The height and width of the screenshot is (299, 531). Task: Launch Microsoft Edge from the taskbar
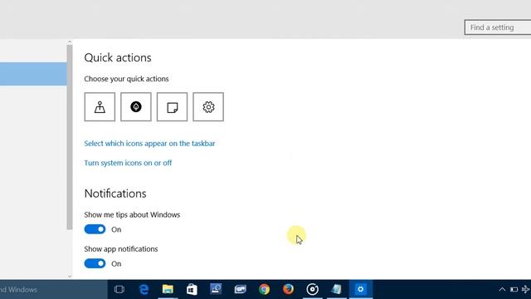click(144, 290)
